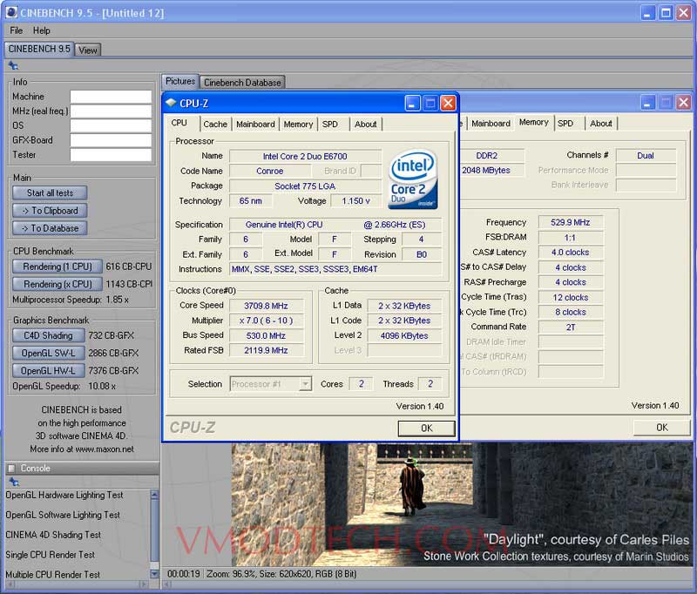The image size is (697, 594).
Task: Click the GFX-Board input field
Action: (x=111, y=140)
